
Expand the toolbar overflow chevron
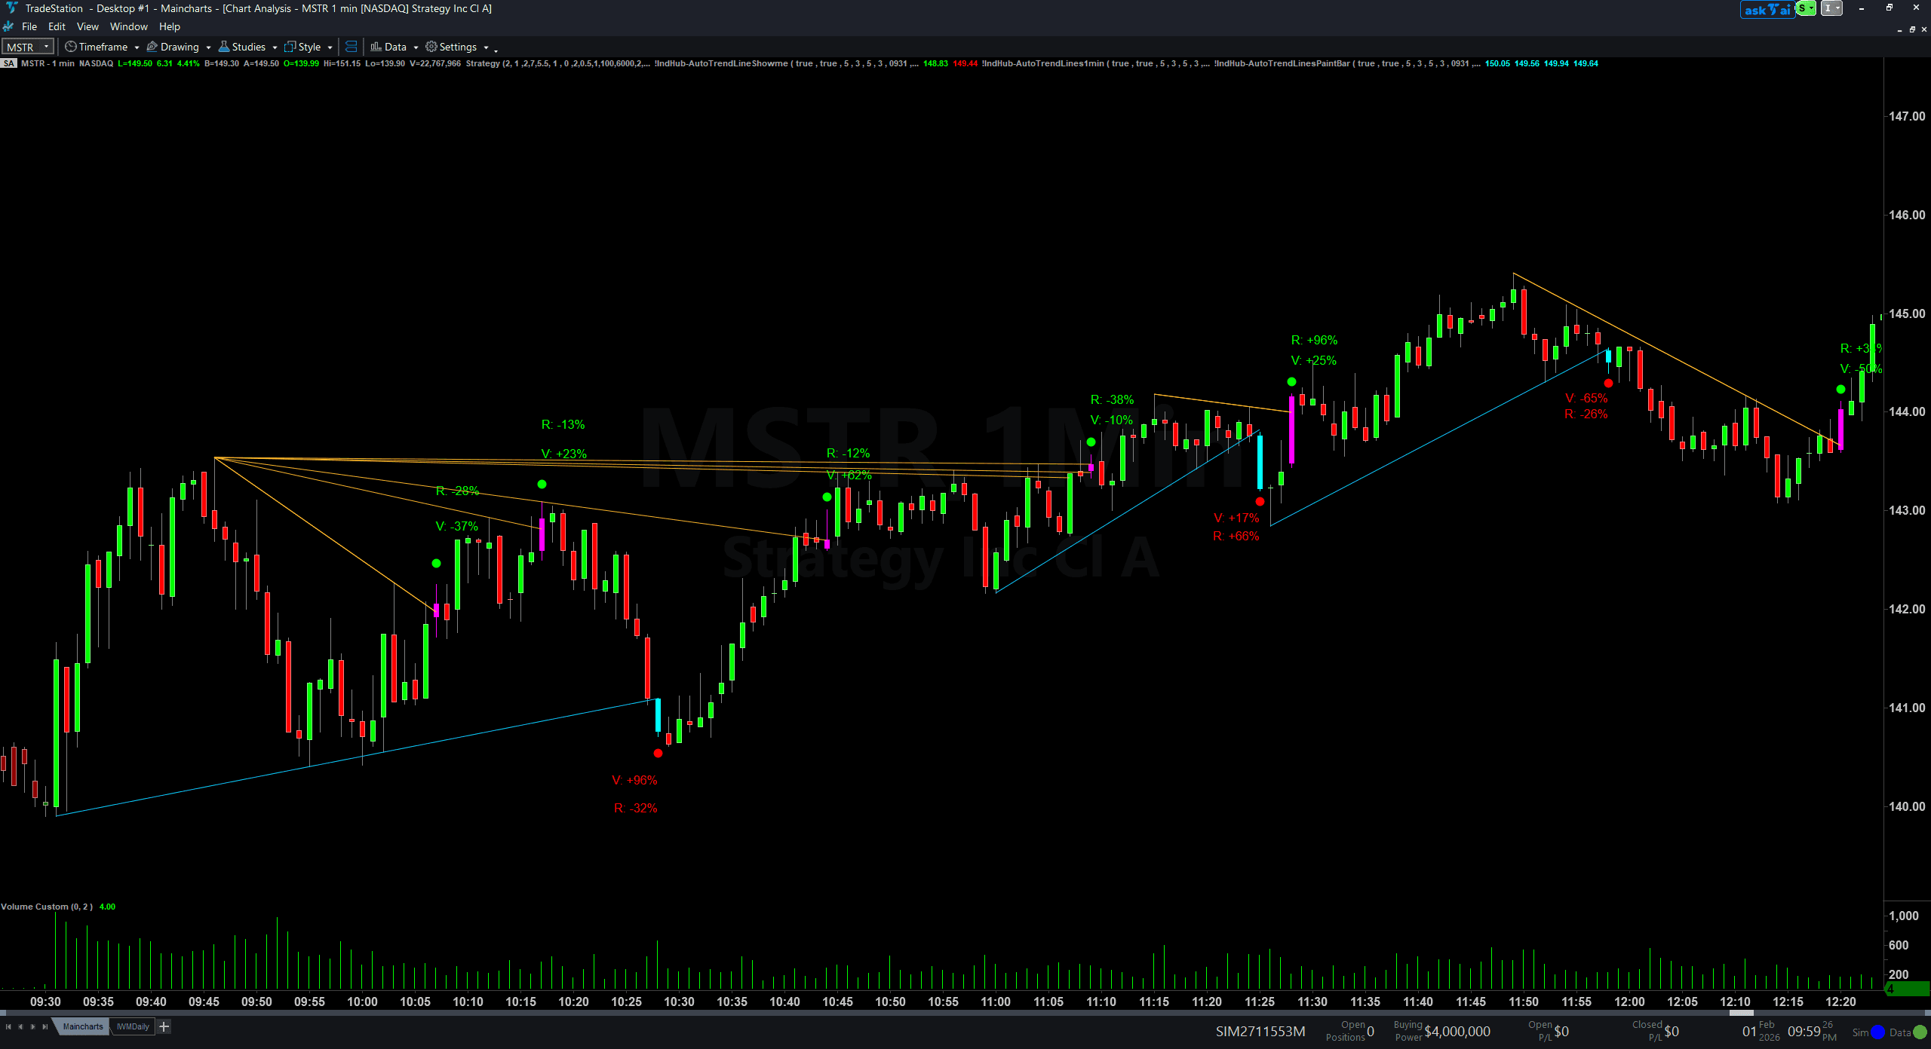tap(496, 51)
